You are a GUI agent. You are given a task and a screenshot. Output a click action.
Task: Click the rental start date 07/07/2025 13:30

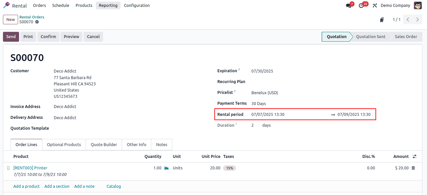pos(268,115)
